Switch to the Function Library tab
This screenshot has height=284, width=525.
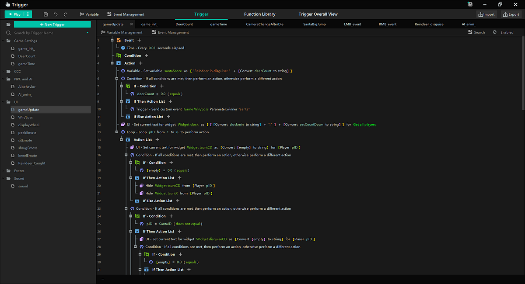(260, 14)
